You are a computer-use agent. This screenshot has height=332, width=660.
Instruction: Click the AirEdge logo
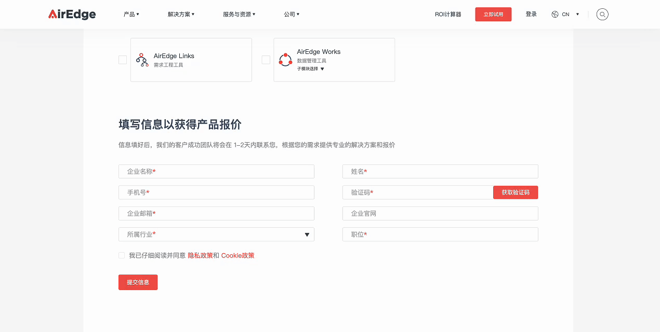coord(72,15)
